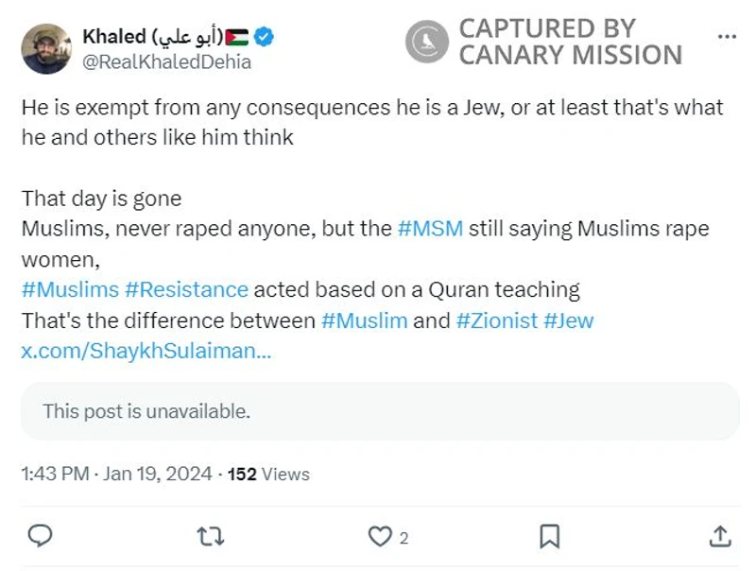Image resolution: width=756 pixels, height=571 pixels.
Task: Click the 152 Views count
Action: (x=269, y=474)
